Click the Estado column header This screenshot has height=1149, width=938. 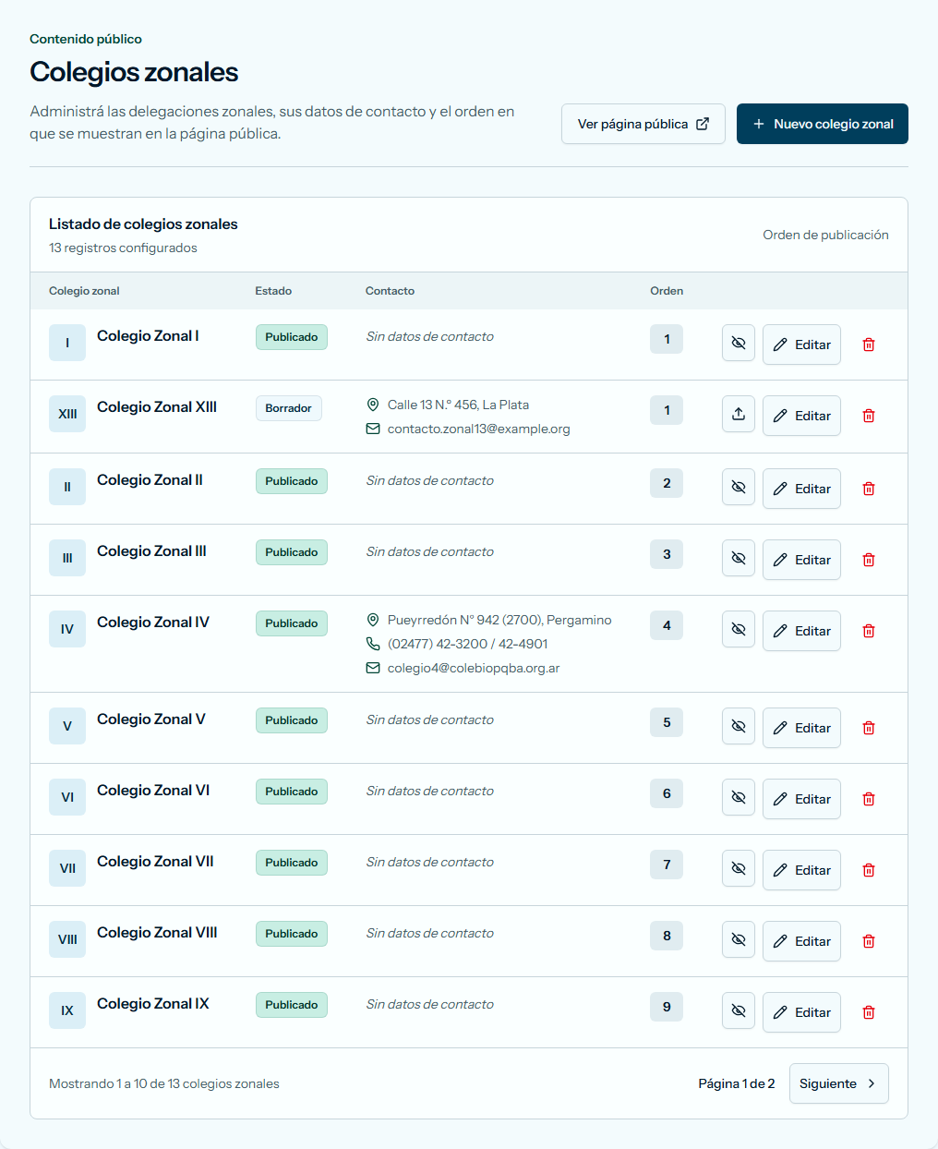pos(273,291)
